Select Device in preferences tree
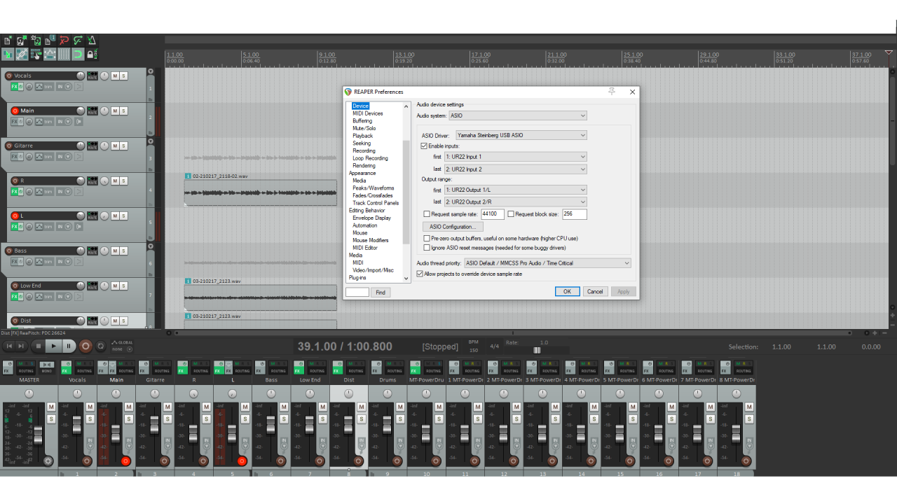The width and height of the screenshot is (897, 504). (360, 106)
